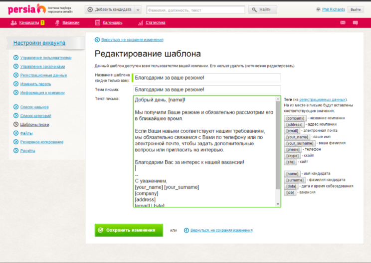Click the Выйти logout button
This screenshot has height=263, width=371.
pos(356,9)
